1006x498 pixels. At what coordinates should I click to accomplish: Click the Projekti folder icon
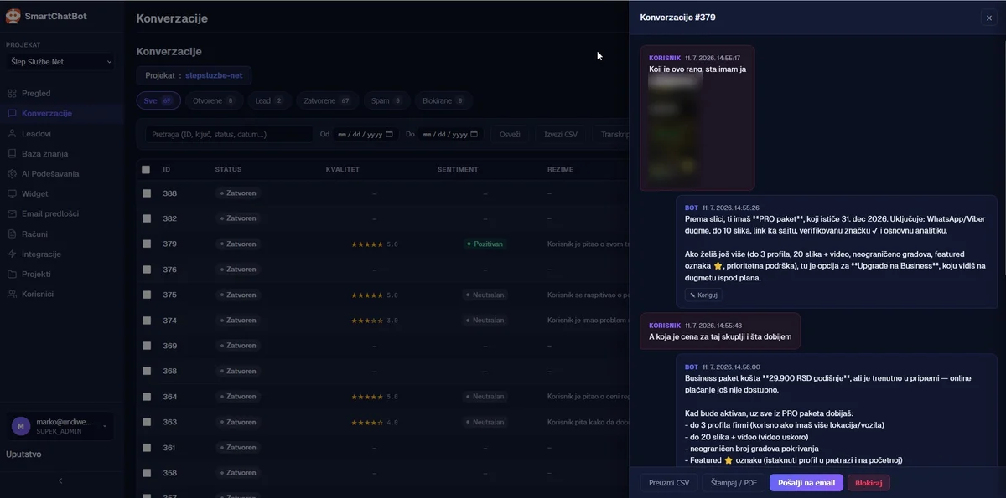click(x=12, y=274)
